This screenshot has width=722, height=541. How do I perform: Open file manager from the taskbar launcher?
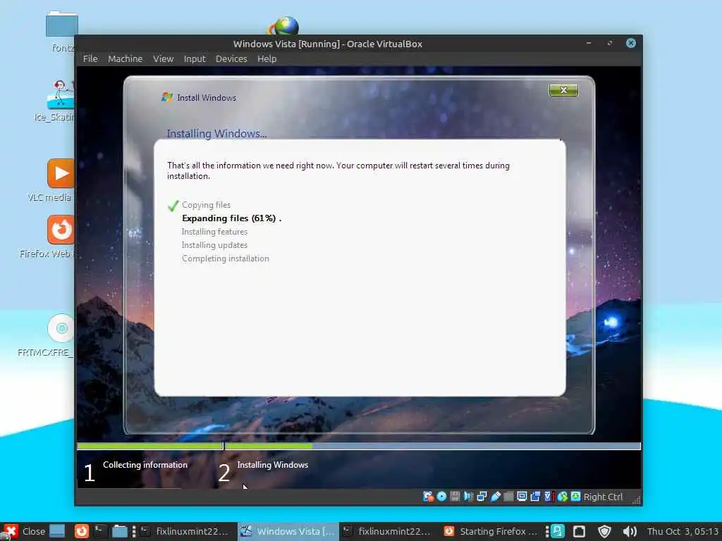120,531
